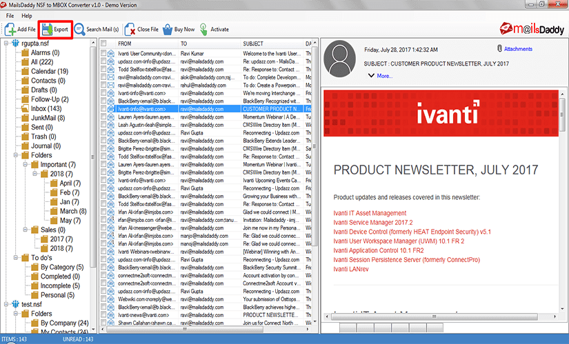This screenshot has height=344, width=569.
Task: Tick checkbox for Welcome to the Ivanti User row
Action: (x=103, y=53)
